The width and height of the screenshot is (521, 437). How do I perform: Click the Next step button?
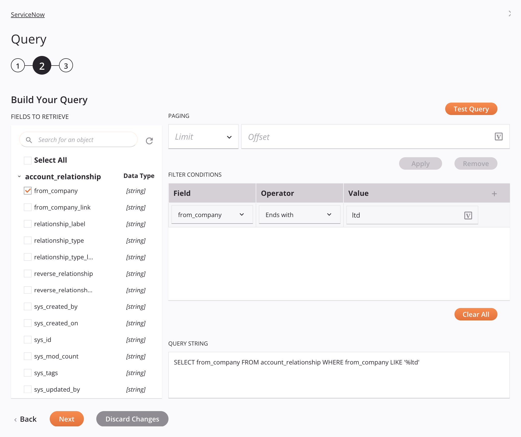tap(66, 419)
